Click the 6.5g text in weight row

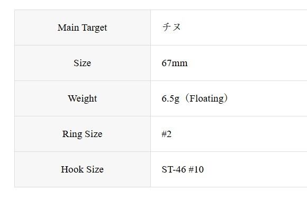tap(170, 99)
